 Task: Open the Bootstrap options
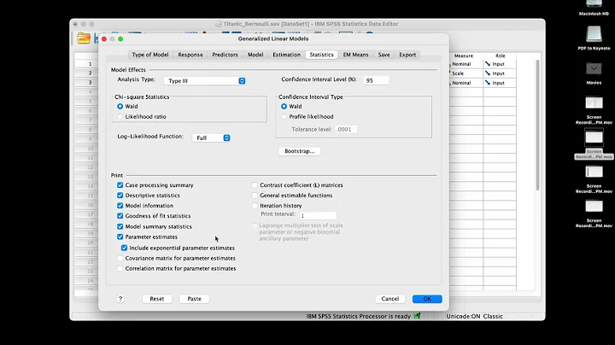(299, 151)
